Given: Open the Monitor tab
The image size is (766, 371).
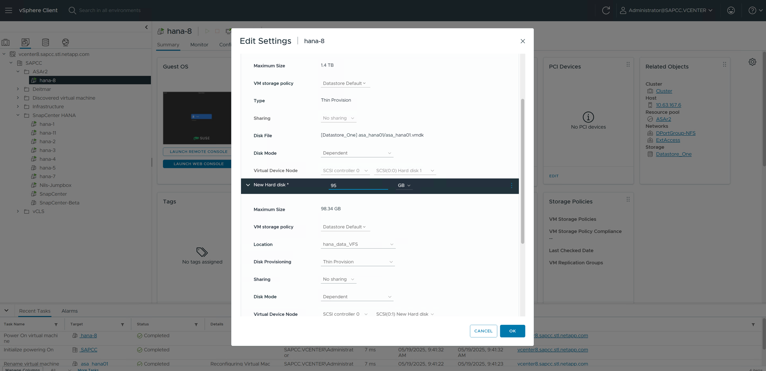Looking at the screenshot, I should 199,45.
